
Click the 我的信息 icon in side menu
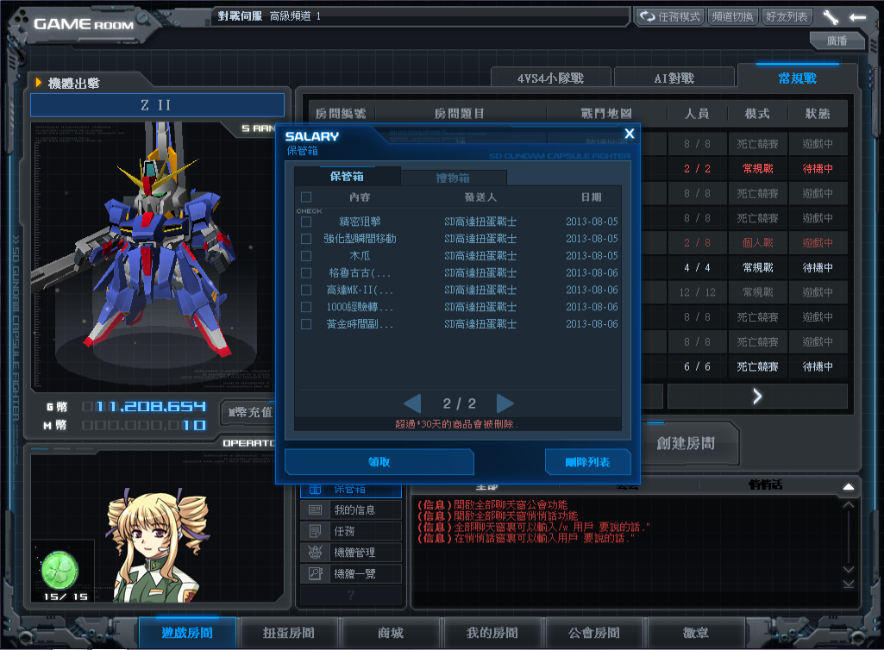[x=315, y=509]
